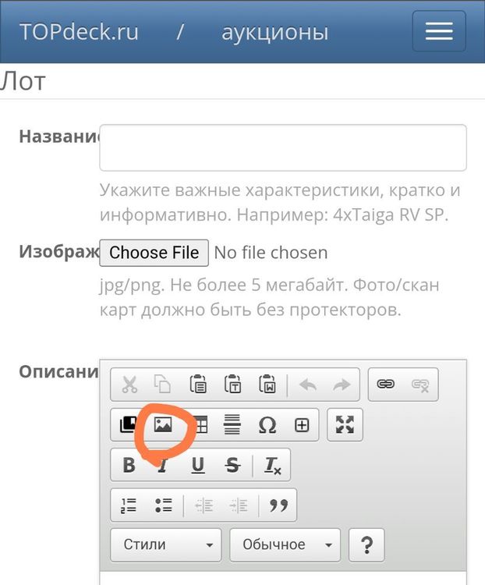The image size is (485, 585).
Task: Toggle bulleted list
Action: [164, 505]
